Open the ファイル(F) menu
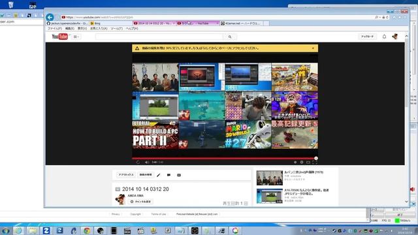The image size is (418, 235). pyautogui.click(x=55, y=29)
